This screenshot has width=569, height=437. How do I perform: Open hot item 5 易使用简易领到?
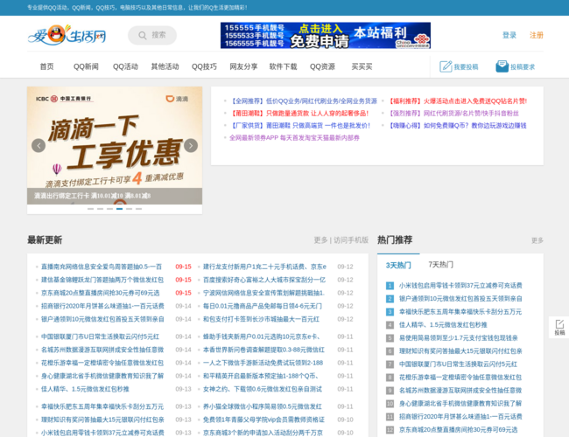pos(459,338)
